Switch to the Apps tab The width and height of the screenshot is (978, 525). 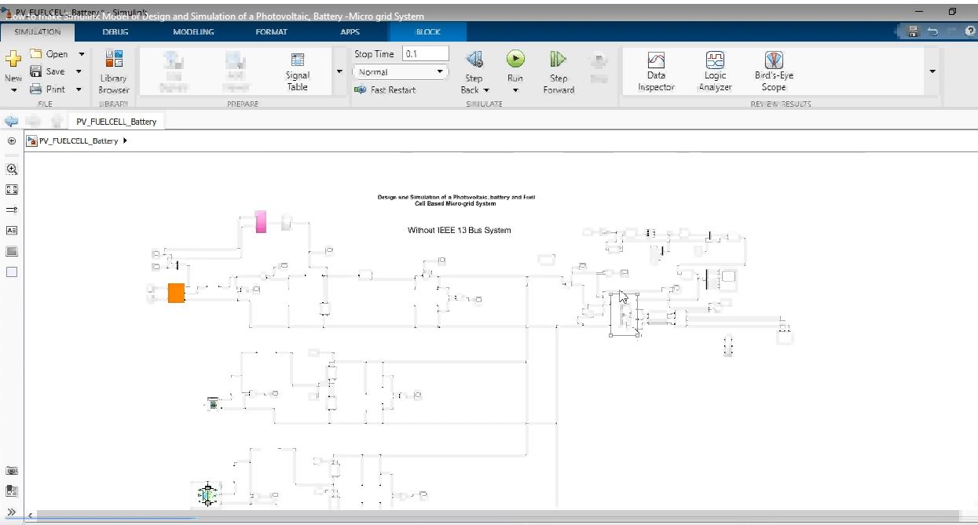(350, 32)
